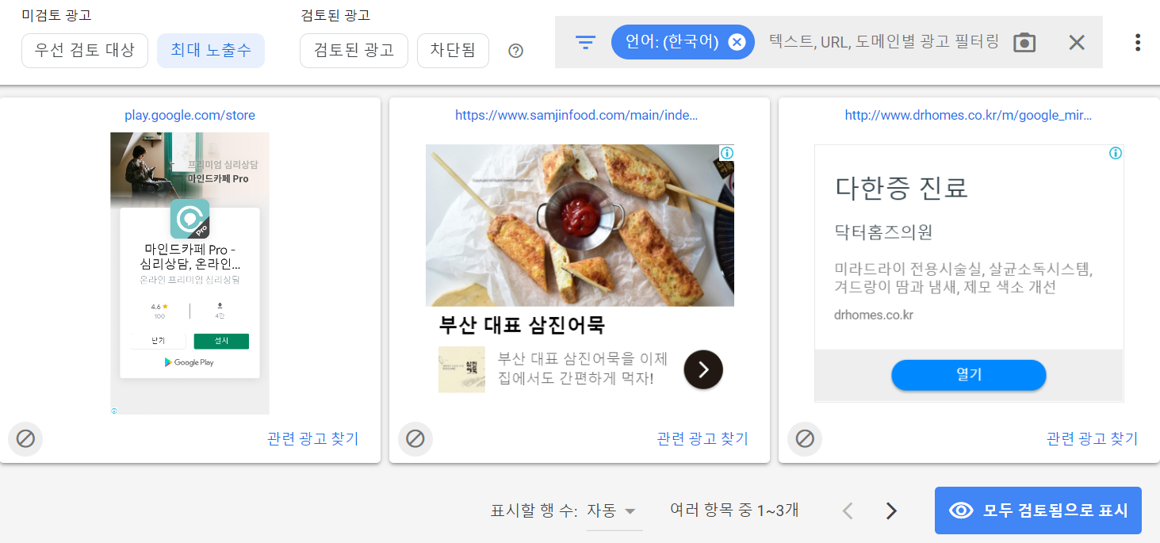Click AdChoices info icon on 다한증 진료 ad

pyautogui.click(x=1116, y=153)
